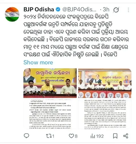Click the 3h timestamp
The image size is (136, 144).
pos(106,10)
